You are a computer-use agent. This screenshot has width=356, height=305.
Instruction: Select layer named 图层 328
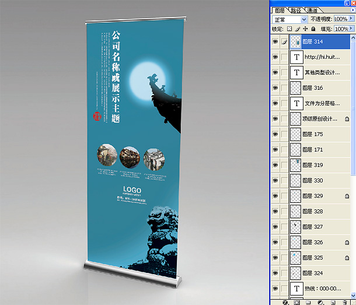click(x=313, y=211)
